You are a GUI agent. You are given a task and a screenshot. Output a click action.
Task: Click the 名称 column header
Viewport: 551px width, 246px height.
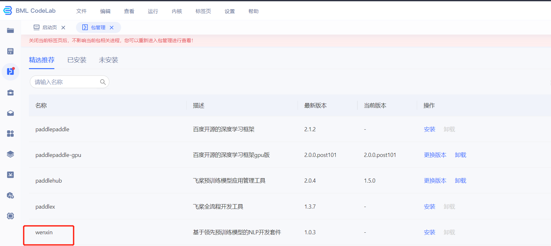point(41,106)
